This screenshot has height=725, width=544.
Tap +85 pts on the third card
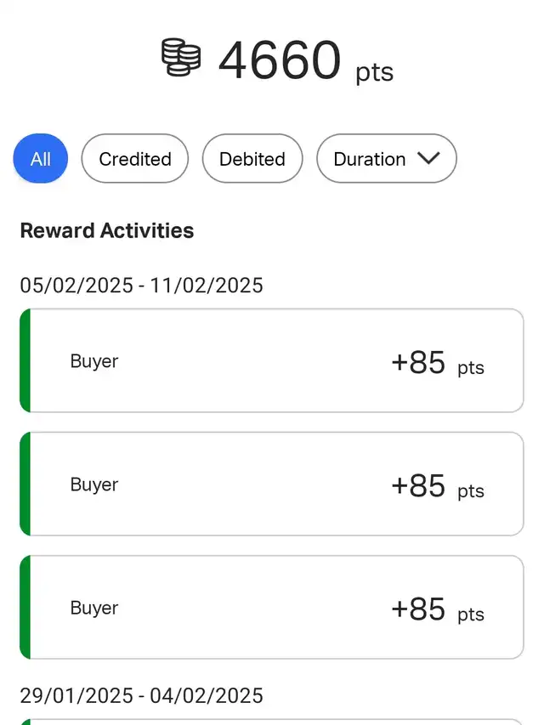[x=438, y=610]
